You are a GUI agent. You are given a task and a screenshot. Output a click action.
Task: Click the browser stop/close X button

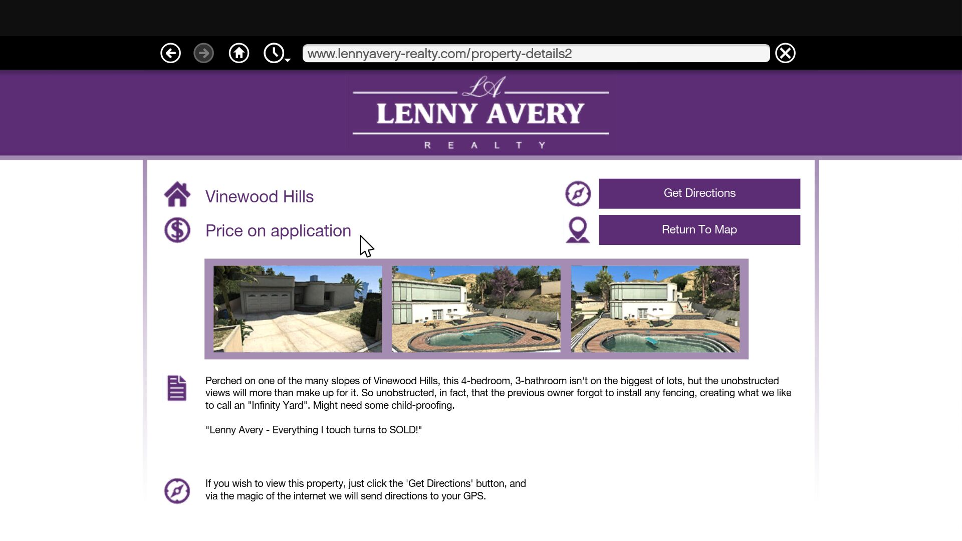click(x=786, y=52)
